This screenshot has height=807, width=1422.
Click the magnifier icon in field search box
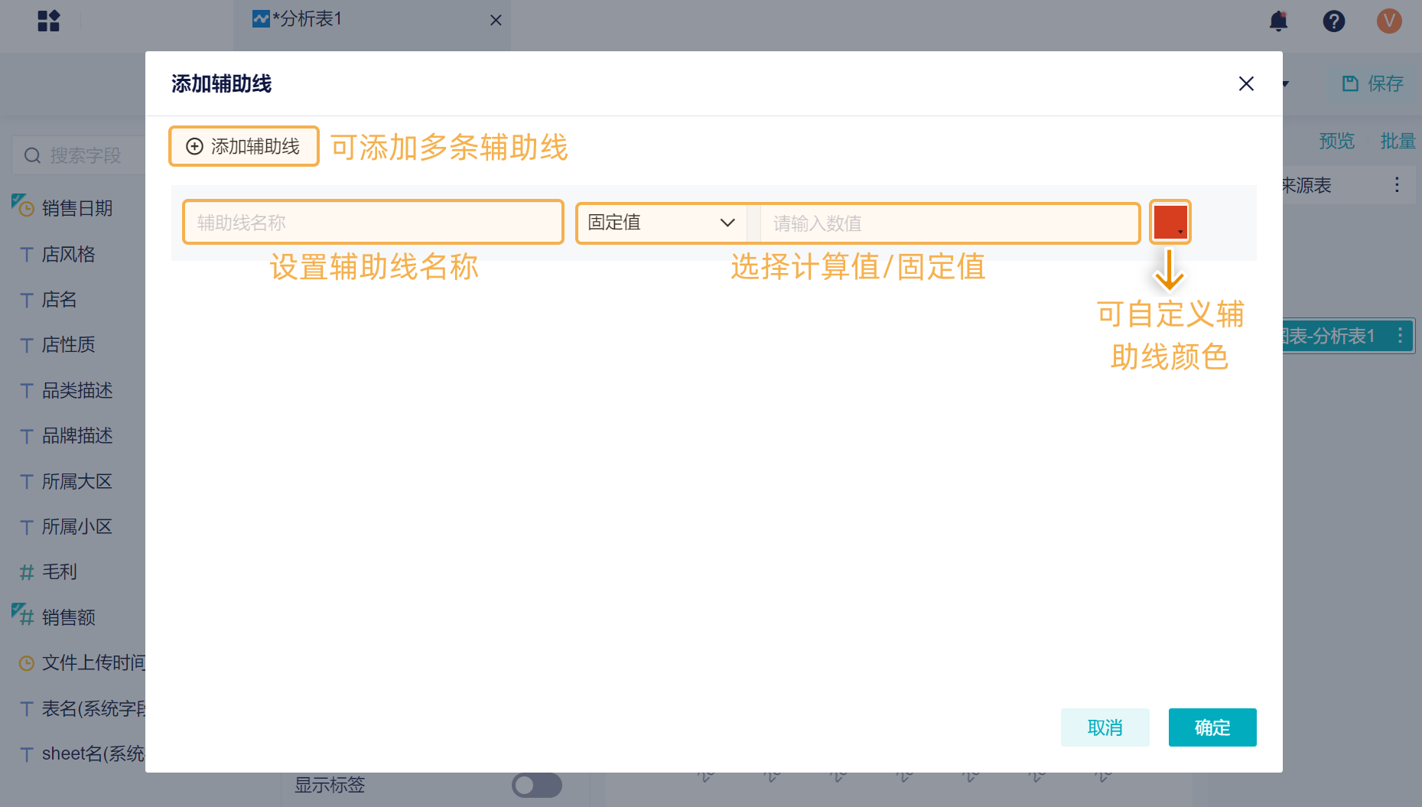pyautogui.click(x=32, y=155)
